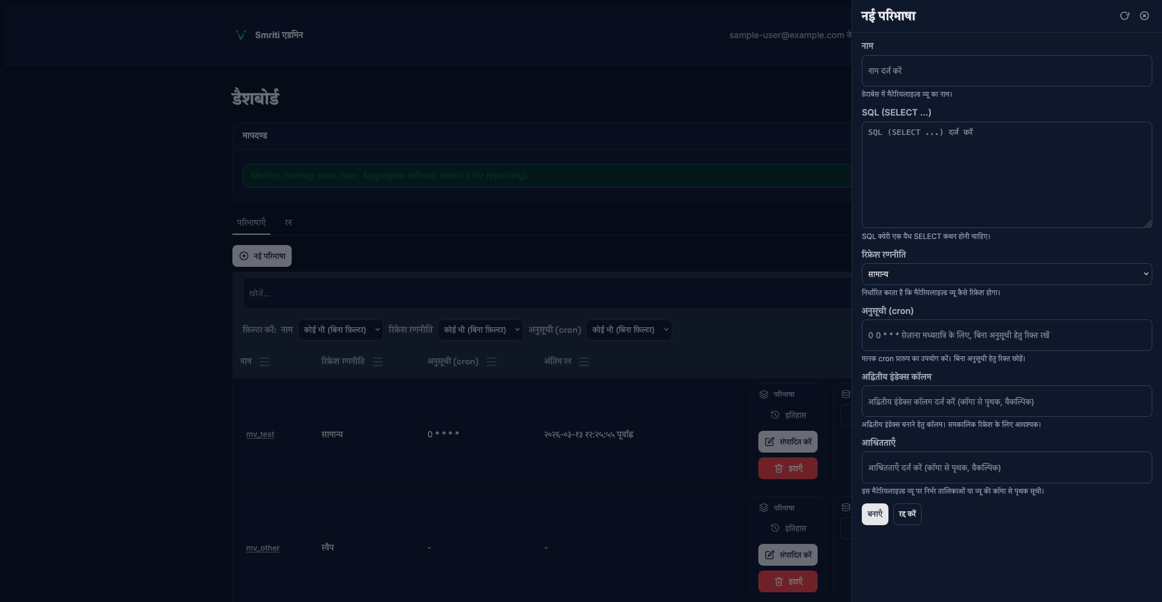Open the अनुसूची (cron) filter dropdown
Screen dimensions: 1162x602
pyautogui.click(x=629, y=330)
